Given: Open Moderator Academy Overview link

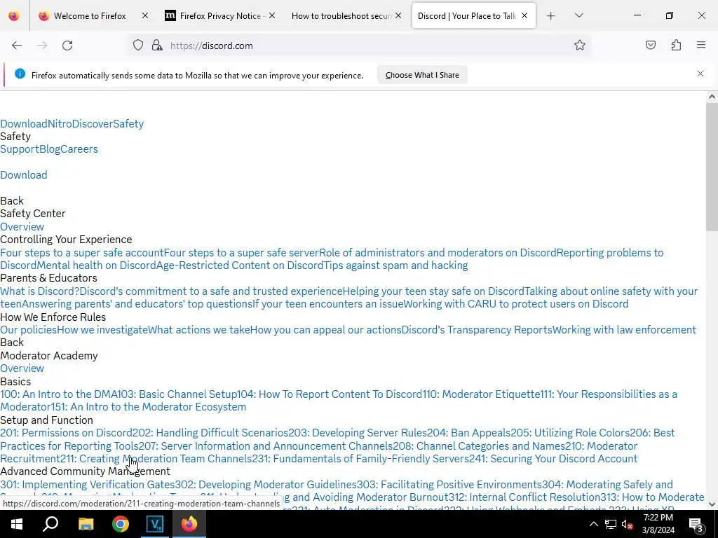Looking at the screenshot, I should 22,368.
